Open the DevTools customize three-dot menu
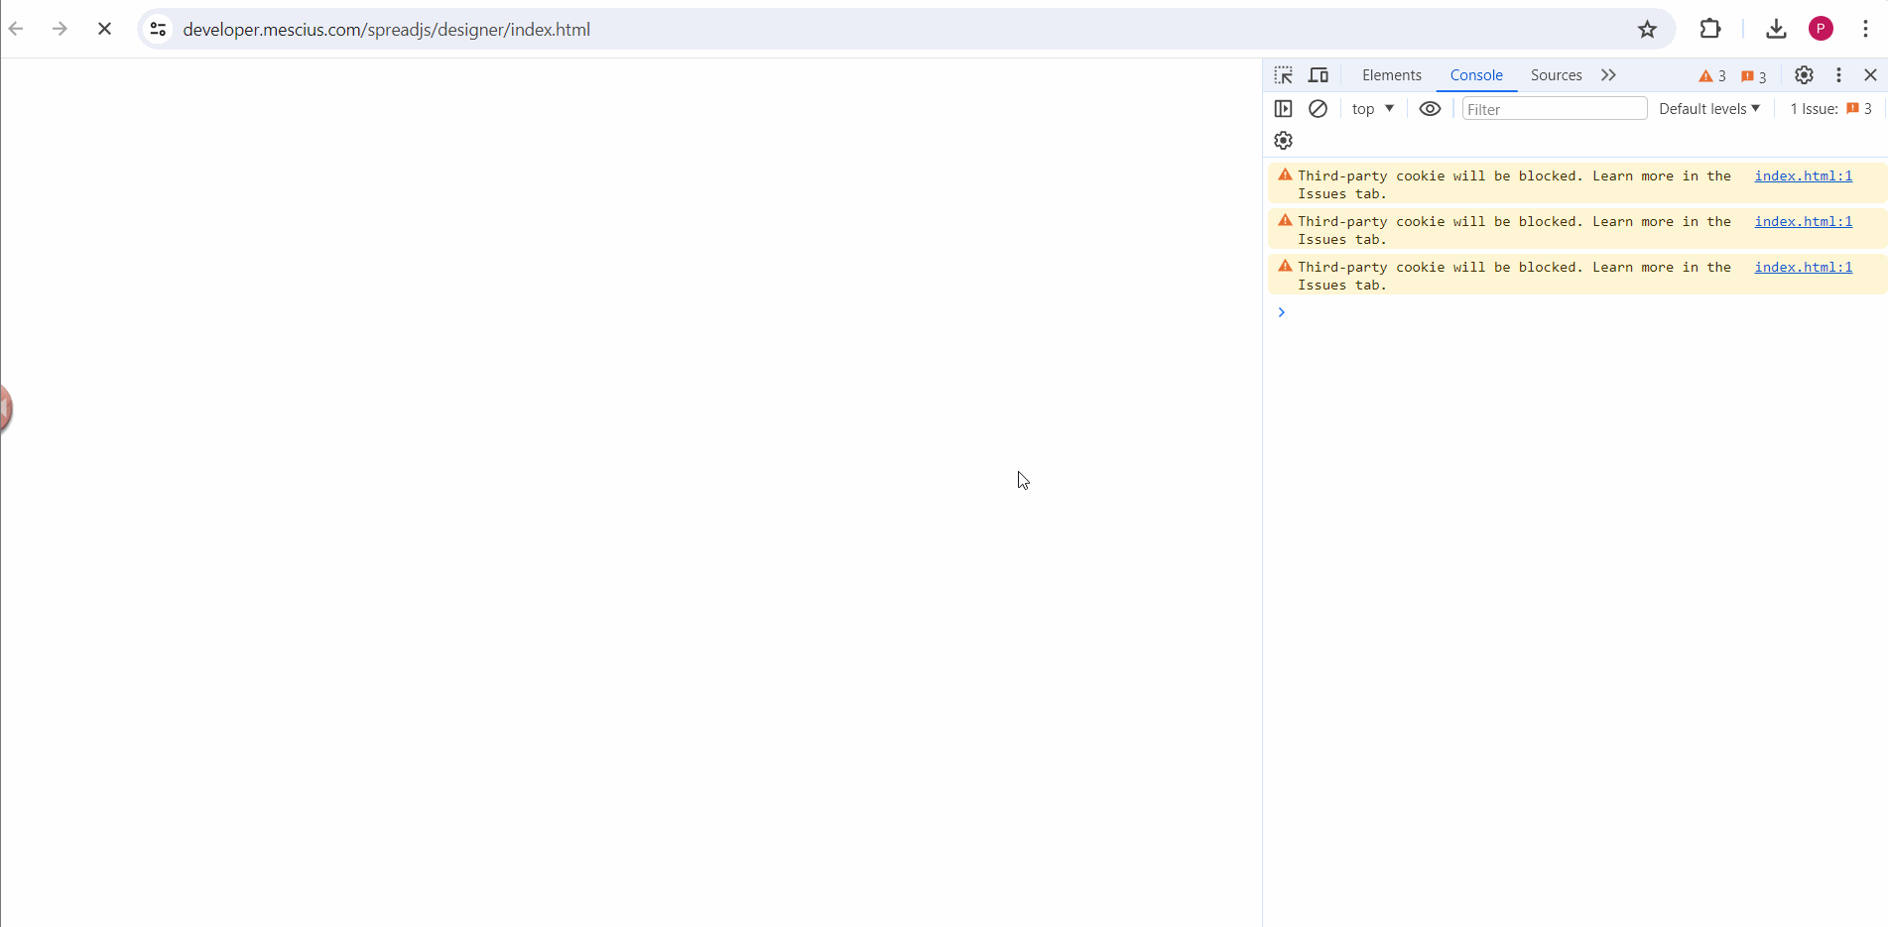Image resolution: width=1888 pixels, height=927 pixels. 1838,75
